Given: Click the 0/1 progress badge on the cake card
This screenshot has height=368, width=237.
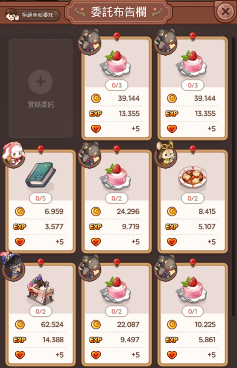Looking at the screenshot, I should pos(193,311).
